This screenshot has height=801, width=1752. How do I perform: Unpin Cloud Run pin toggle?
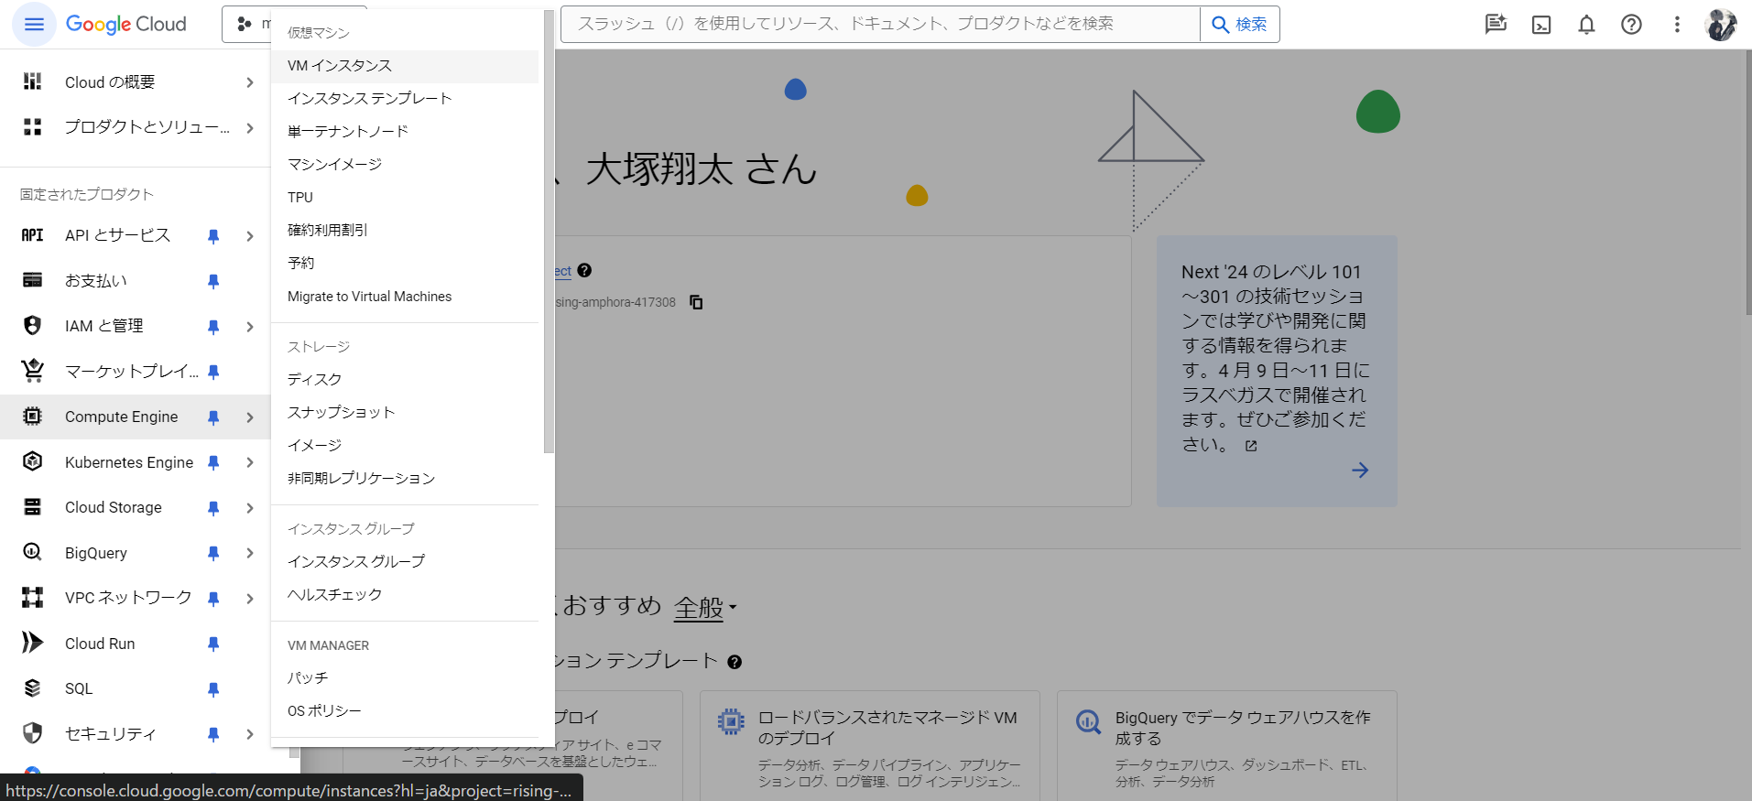213,644
